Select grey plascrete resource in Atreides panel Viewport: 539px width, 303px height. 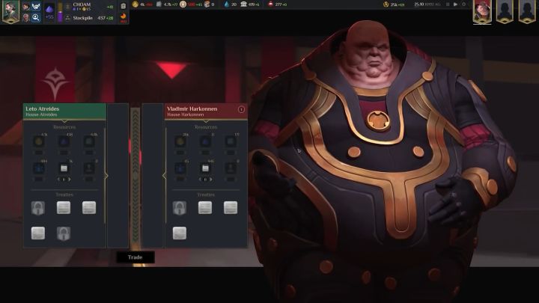(x=89, y=141)
